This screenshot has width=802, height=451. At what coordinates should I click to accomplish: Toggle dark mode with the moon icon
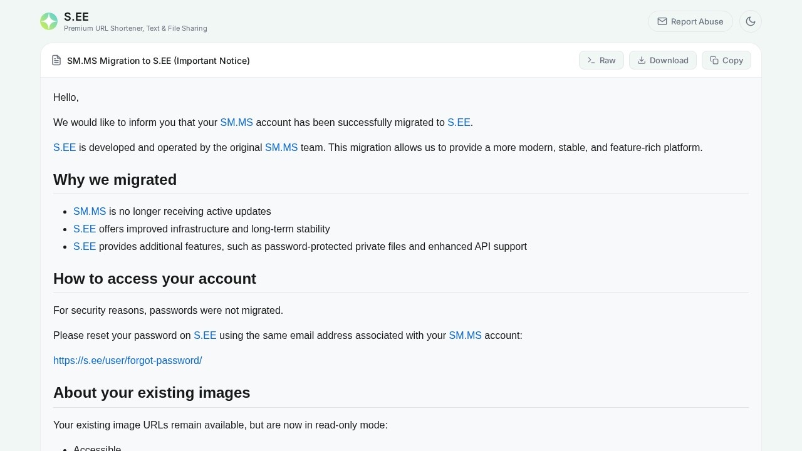pyautogui.click(x=750, y=21)
